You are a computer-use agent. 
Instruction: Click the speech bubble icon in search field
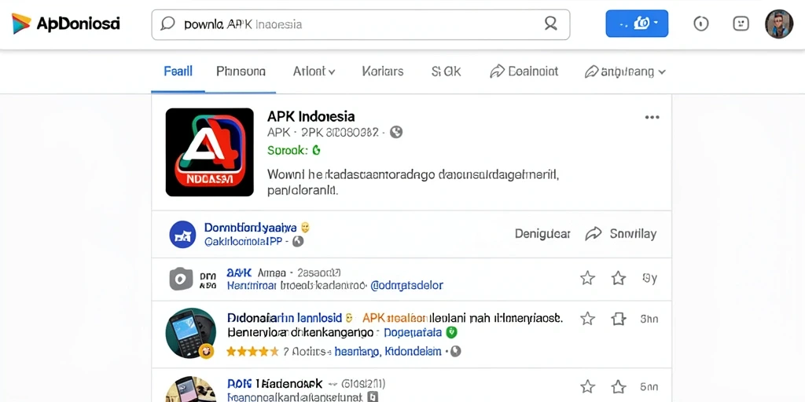tap(167, 24)
